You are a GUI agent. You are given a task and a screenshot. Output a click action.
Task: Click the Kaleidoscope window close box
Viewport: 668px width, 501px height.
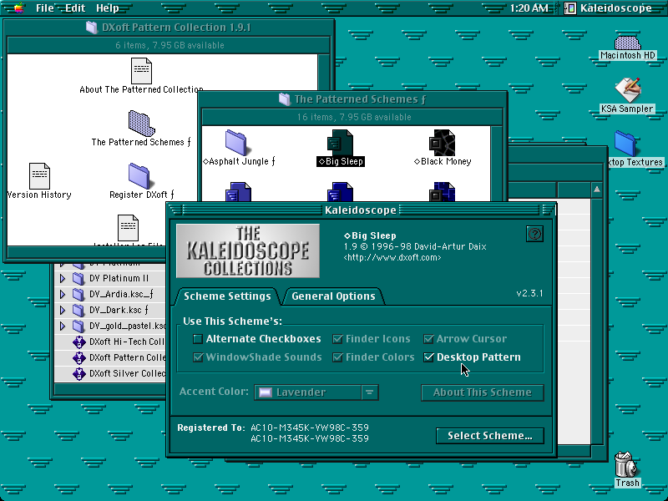point(175,210)
